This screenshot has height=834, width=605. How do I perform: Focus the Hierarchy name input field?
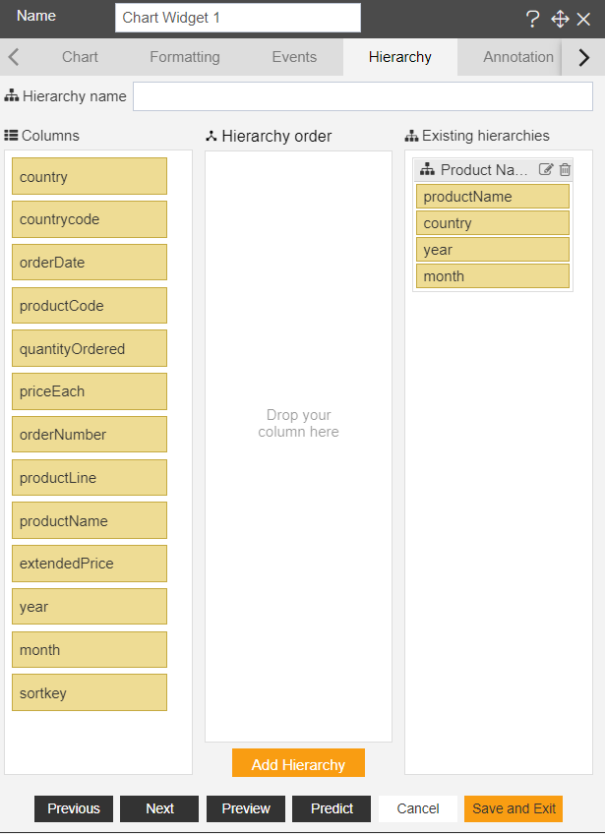click(x=362, y=96)
